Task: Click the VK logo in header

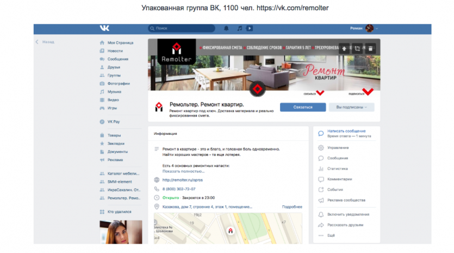Action: click(x=104, y=28)
